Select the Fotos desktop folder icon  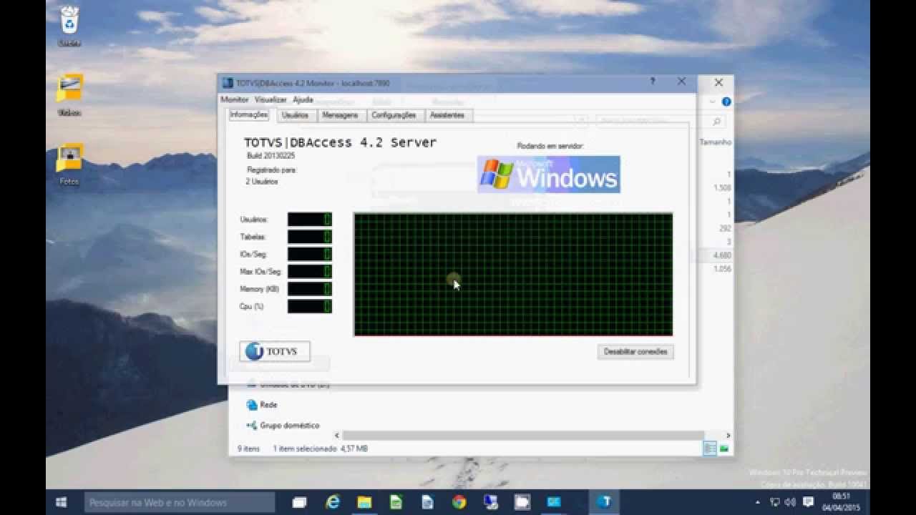click(69, 165)
